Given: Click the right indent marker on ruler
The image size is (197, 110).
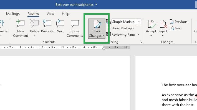Looking at the screenshot, I should tap(104, 48).
